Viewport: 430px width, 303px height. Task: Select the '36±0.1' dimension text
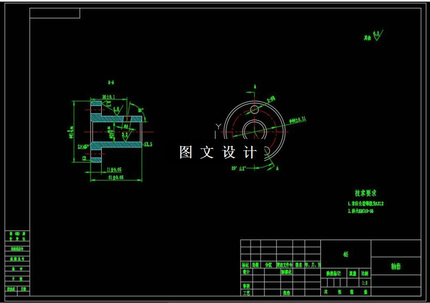pyautogui.click(x=109, y=97)
